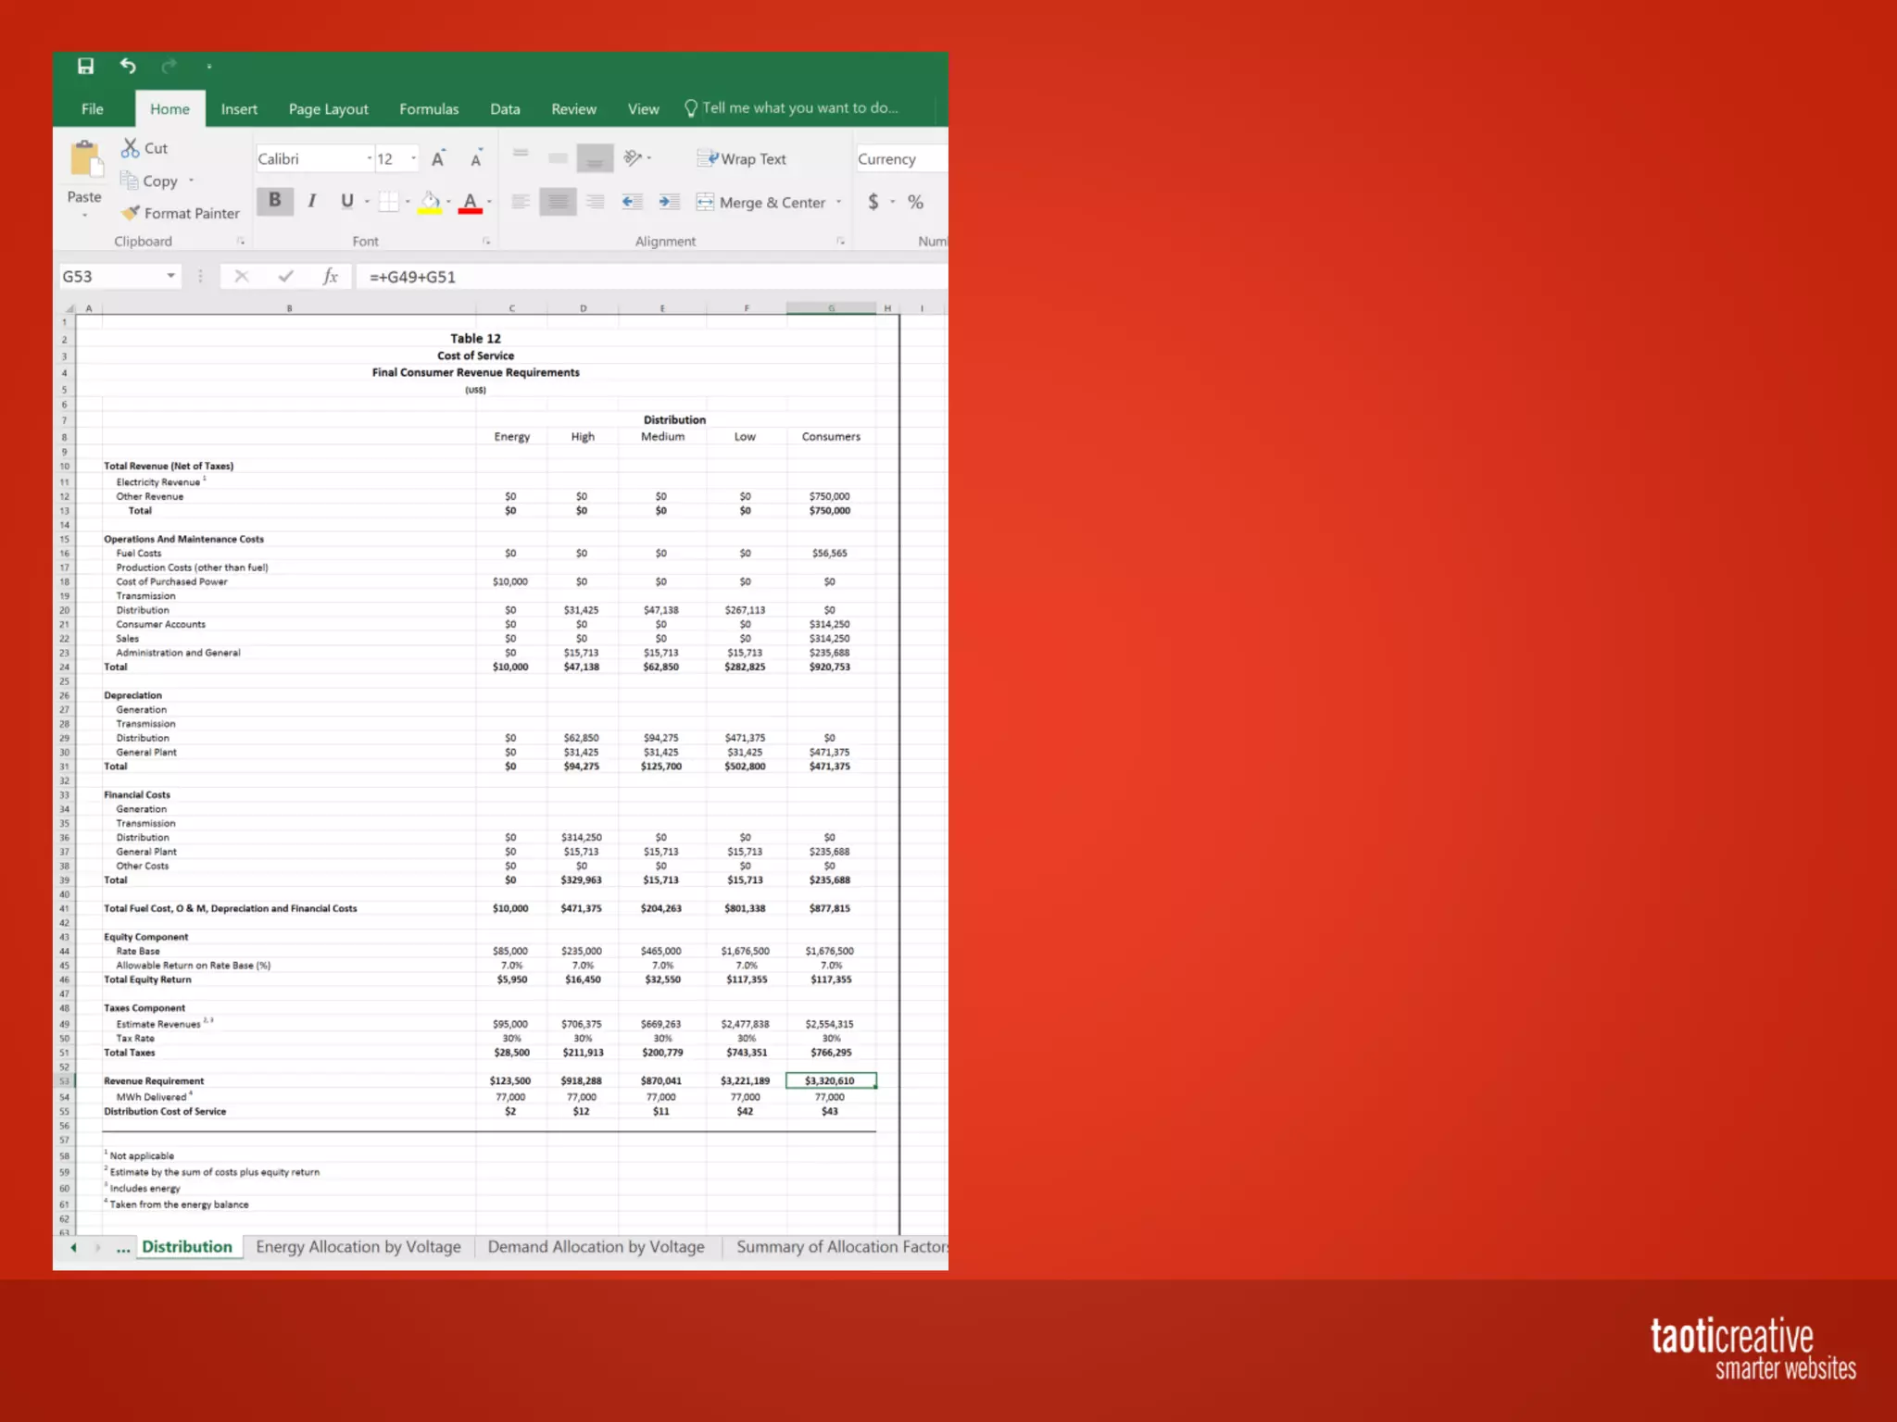
Task: Open the Energy Allocation by Voltage sheet
Action: pos(358,1247)
